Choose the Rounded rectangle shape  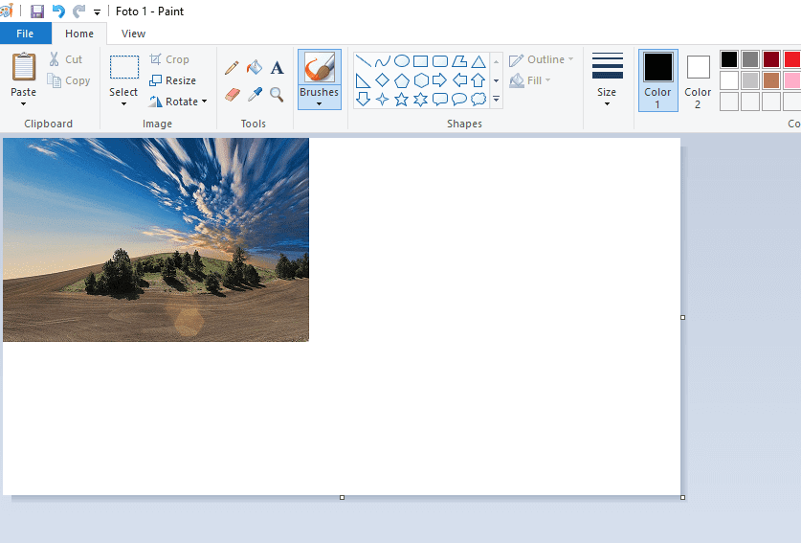point(440,61)
